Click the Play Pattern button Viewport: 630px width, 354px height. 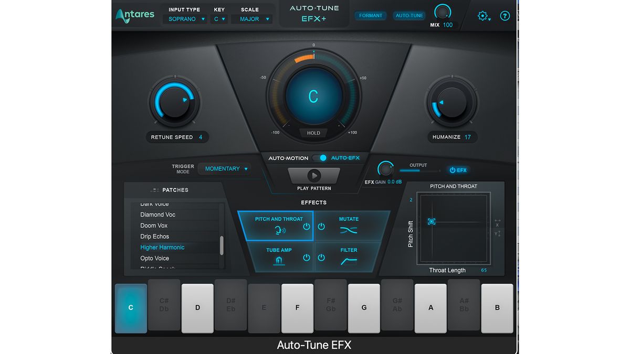(x=313, y=175)
